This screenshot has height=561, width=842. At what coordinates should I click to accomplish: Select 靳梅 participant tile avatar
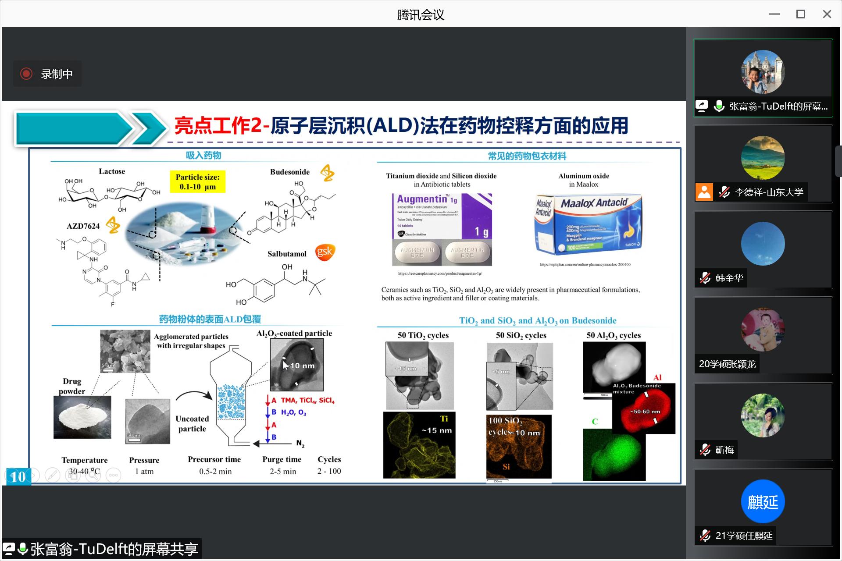pos(763,415)
